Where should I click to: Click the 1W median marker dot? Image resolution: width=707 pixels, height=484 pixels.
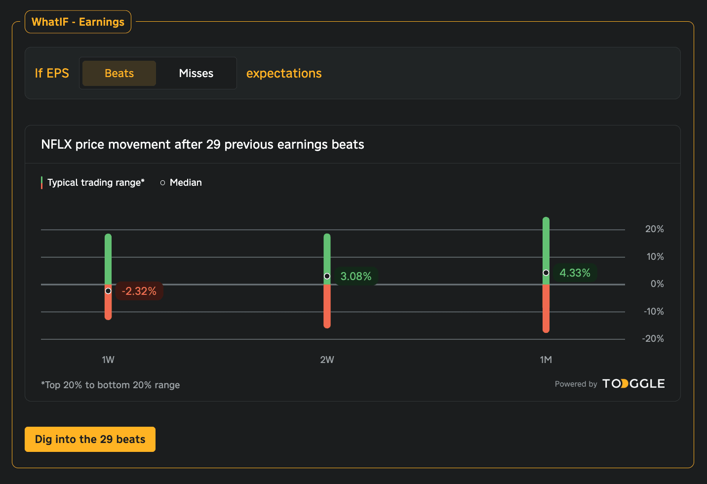[x=108, y=291]
